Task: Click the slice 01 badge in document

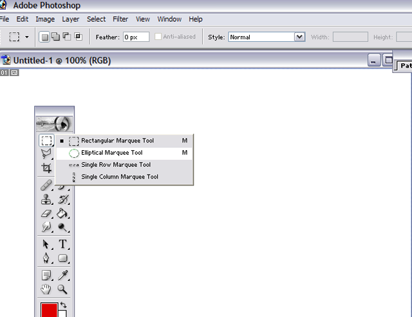Action: (5, 73)
